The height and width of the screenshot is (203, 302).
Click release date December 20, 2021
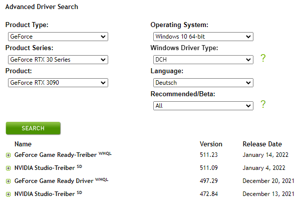click(x=268, y=181)
